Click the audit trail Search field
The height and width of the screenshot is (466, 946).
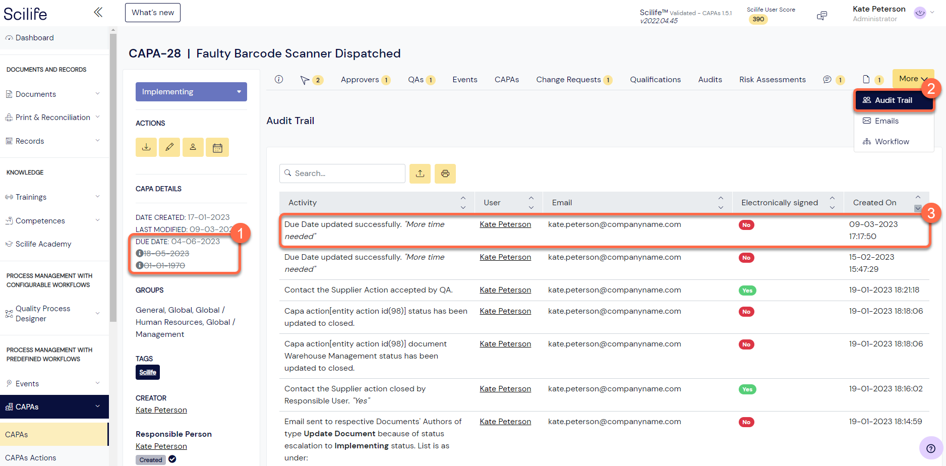click(x=343, y=173)
